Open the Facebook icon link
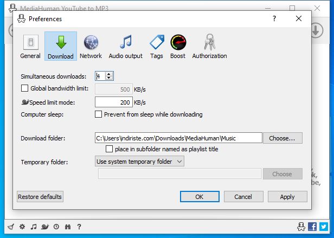 [x=312, y=227]
